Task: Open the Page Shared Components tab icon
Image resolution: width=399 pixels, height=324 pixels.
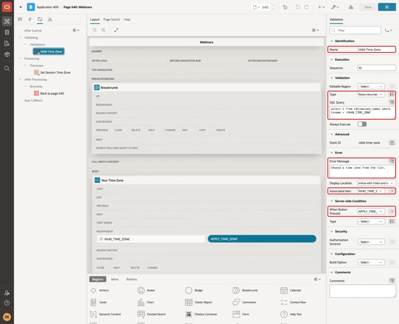Action: click(50, 19)
